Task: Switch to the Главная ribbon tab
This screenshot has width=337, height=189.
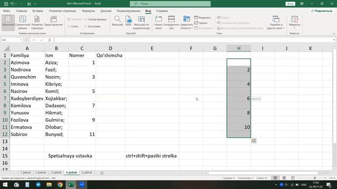Action: pos(22,11)
